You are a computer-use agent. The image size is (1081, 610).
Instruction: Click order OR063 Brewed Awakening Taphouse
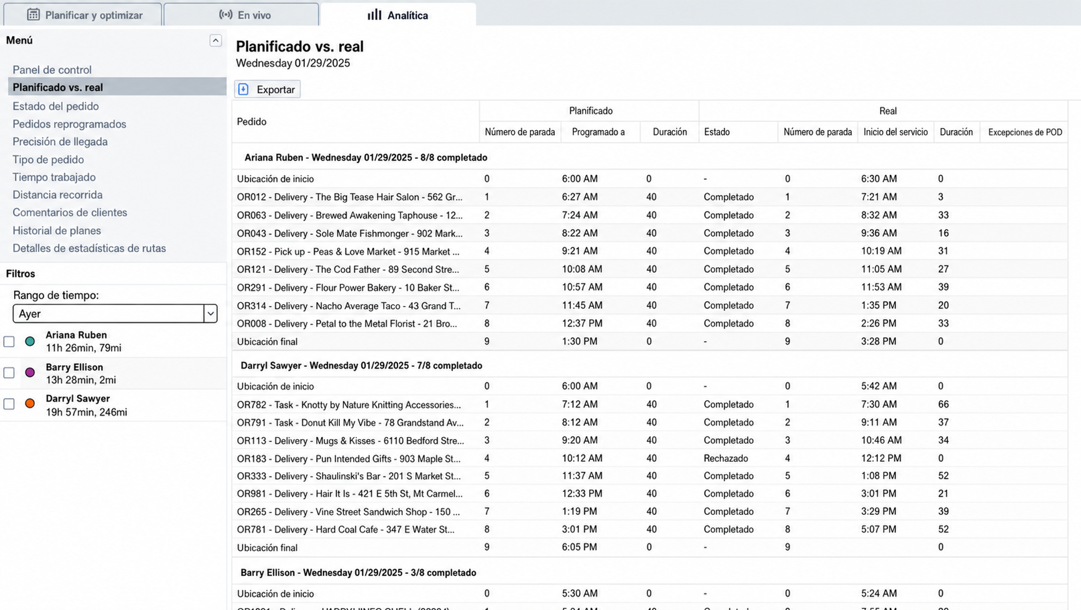pyautogui.click(x=350, y=215)
